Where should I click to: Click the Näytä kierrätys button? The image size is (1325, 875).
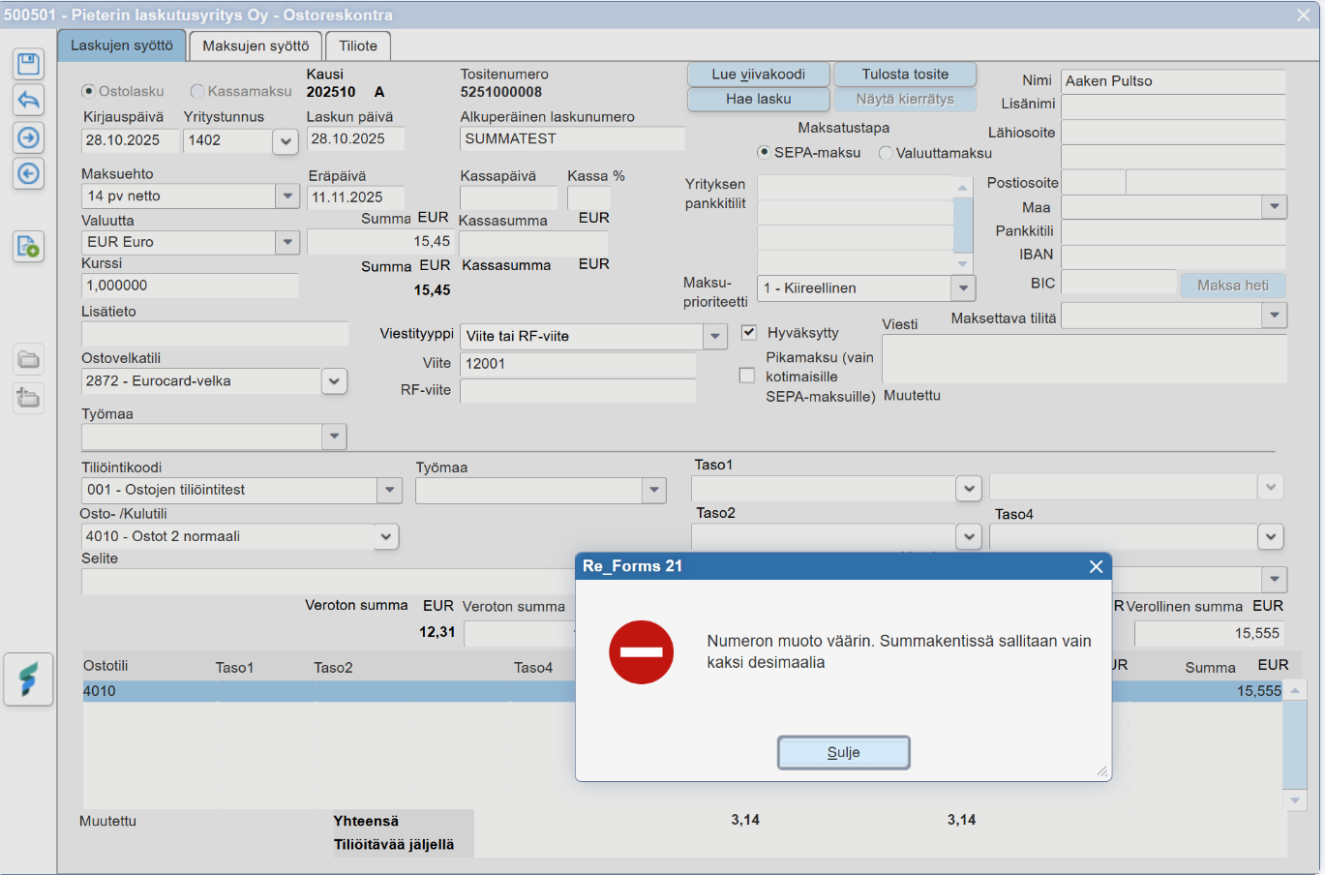(905, 100)
